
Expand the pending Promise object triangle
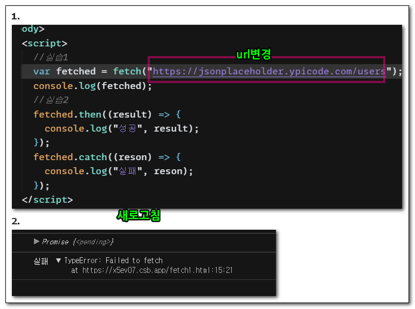[37, 242]
